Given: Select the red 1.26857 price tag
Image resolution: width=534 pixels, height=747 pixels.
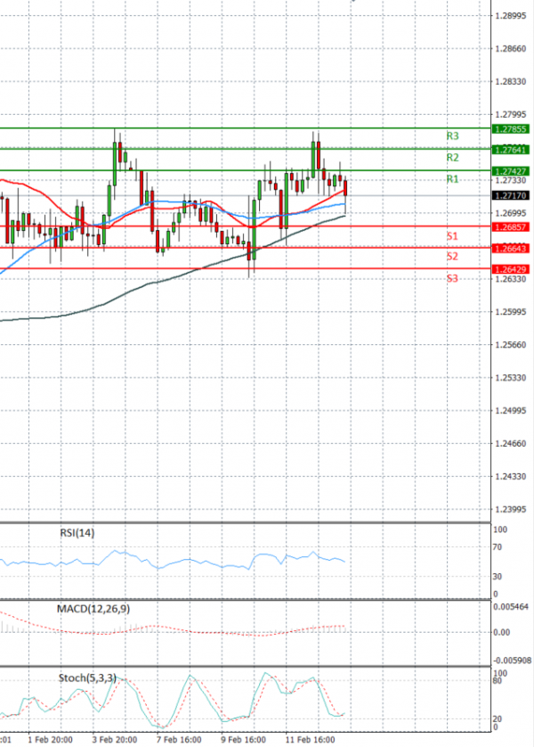Looking at the screenshot, I should tap(511, 227).
